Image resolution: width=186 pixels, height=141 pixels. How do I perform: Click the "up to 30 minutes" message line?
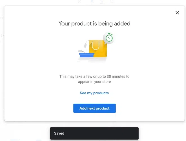[x=94, y=76]
